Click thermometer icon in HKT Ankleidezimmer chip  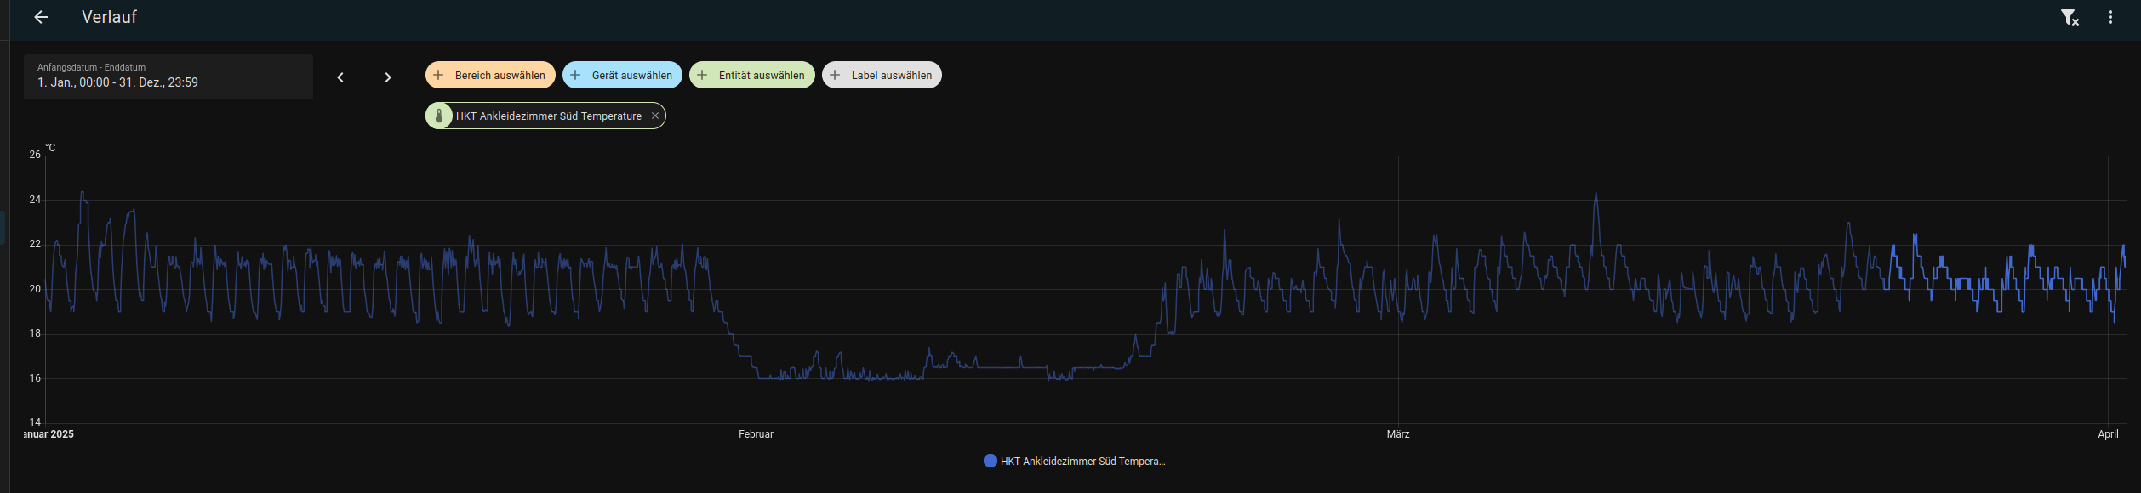(x=439, y=116)
